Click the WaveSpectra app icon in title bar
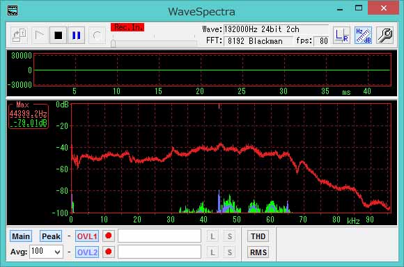 pos(13,10)
